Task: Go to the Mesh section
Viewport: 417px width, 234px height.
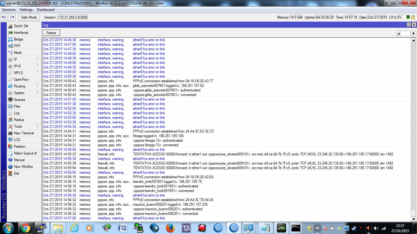Action: click(18, 53)
